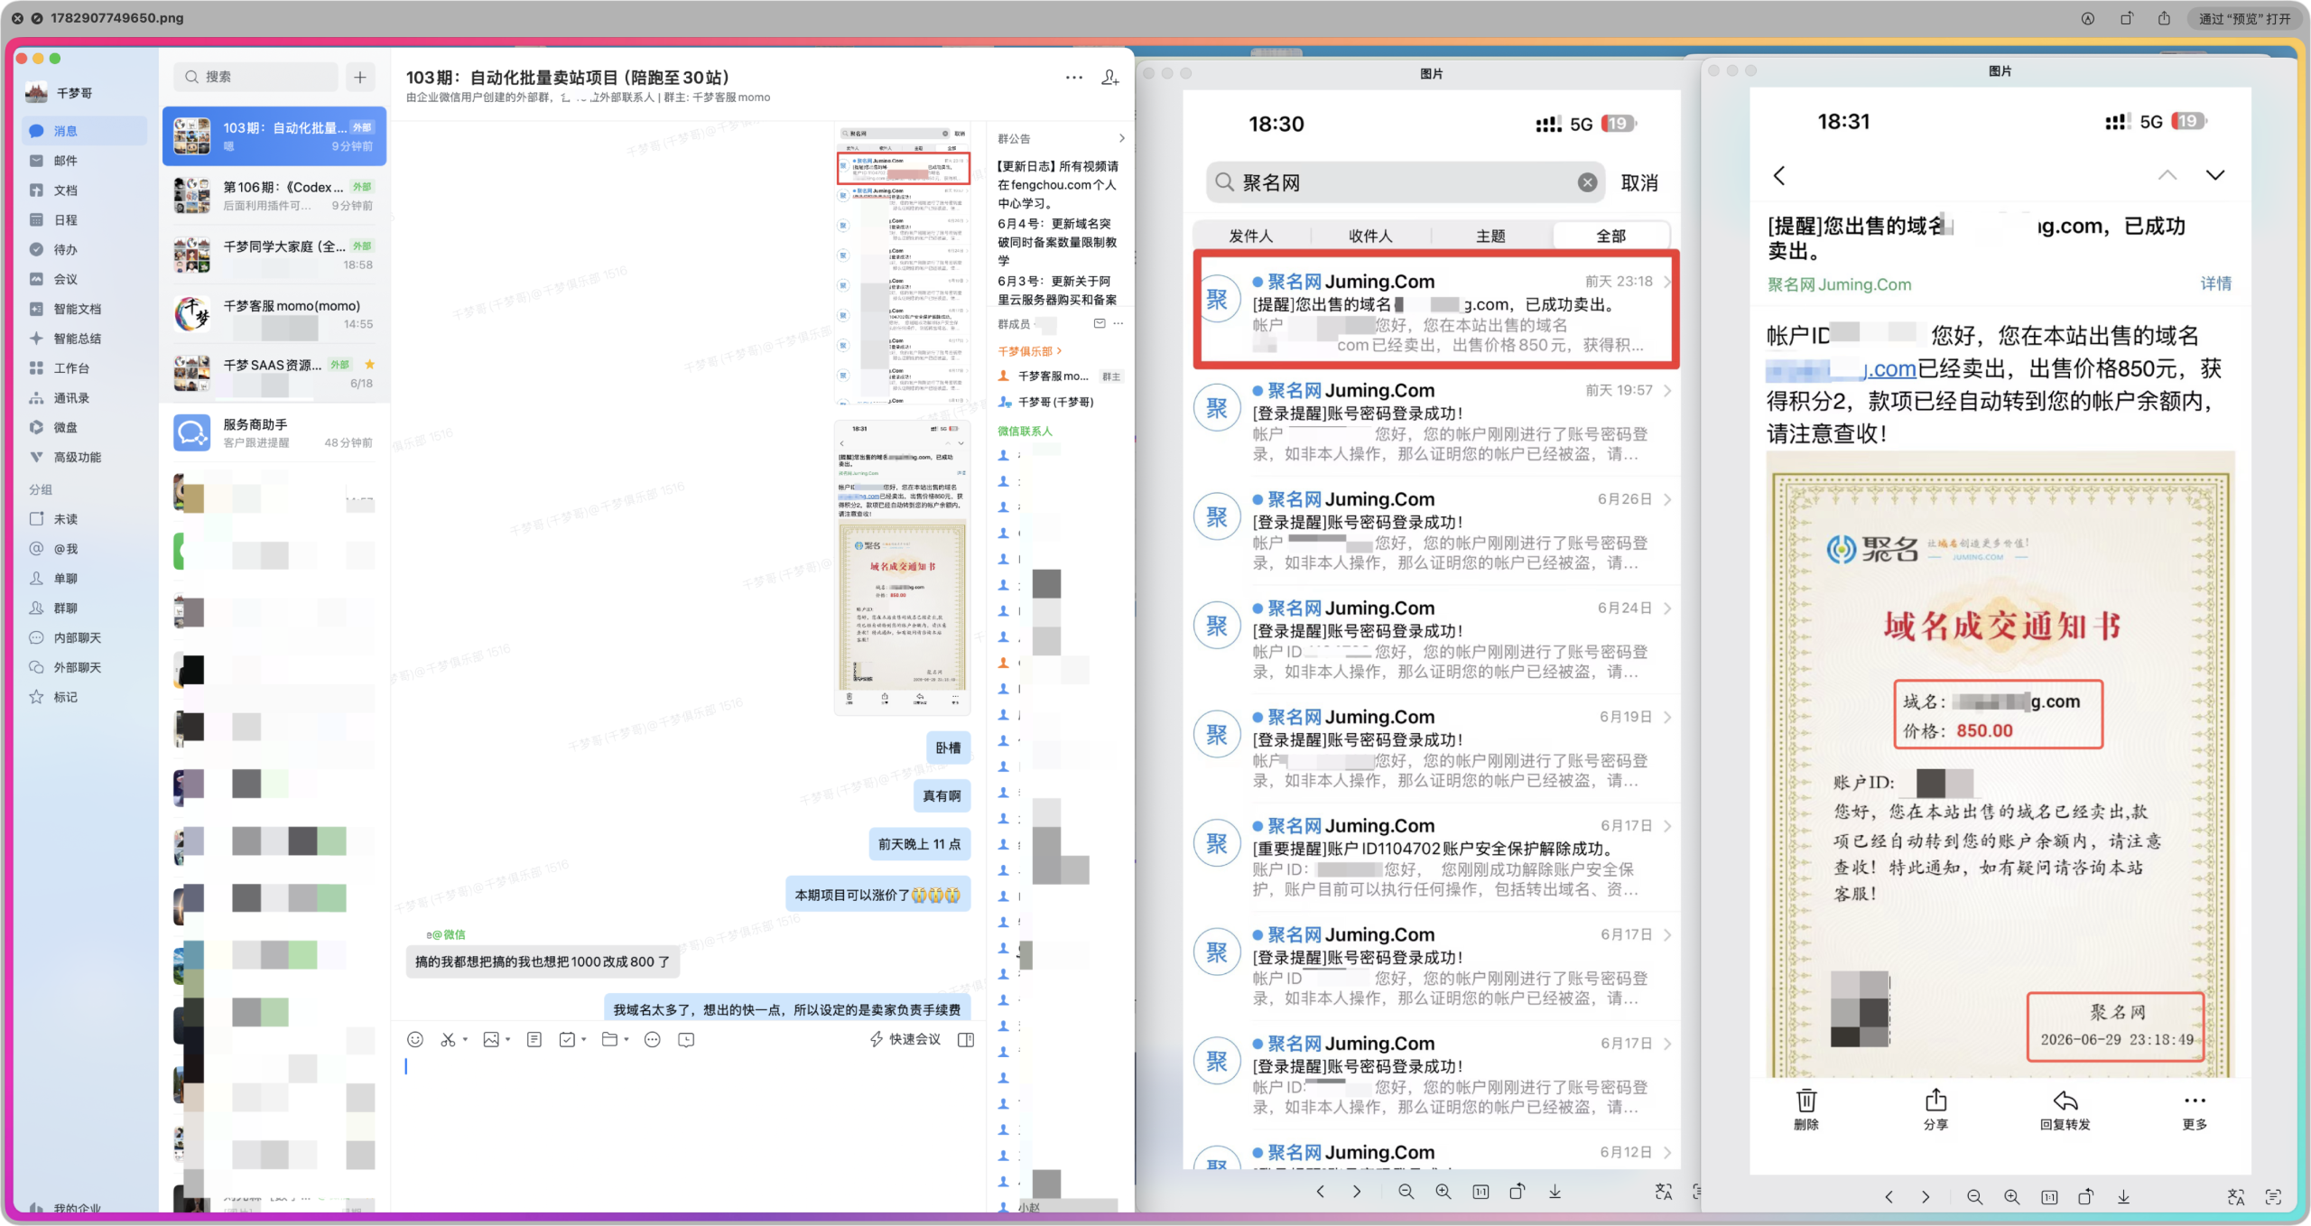Click 通过“预览”打开 in Quick Look bar

(x=2243, y=18)
